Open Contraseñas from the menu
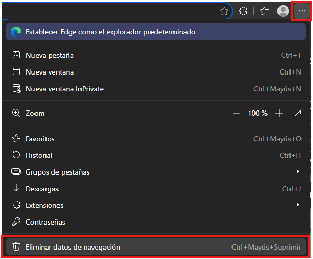Screen dimensions: 313x259 [x=156, y=222]
